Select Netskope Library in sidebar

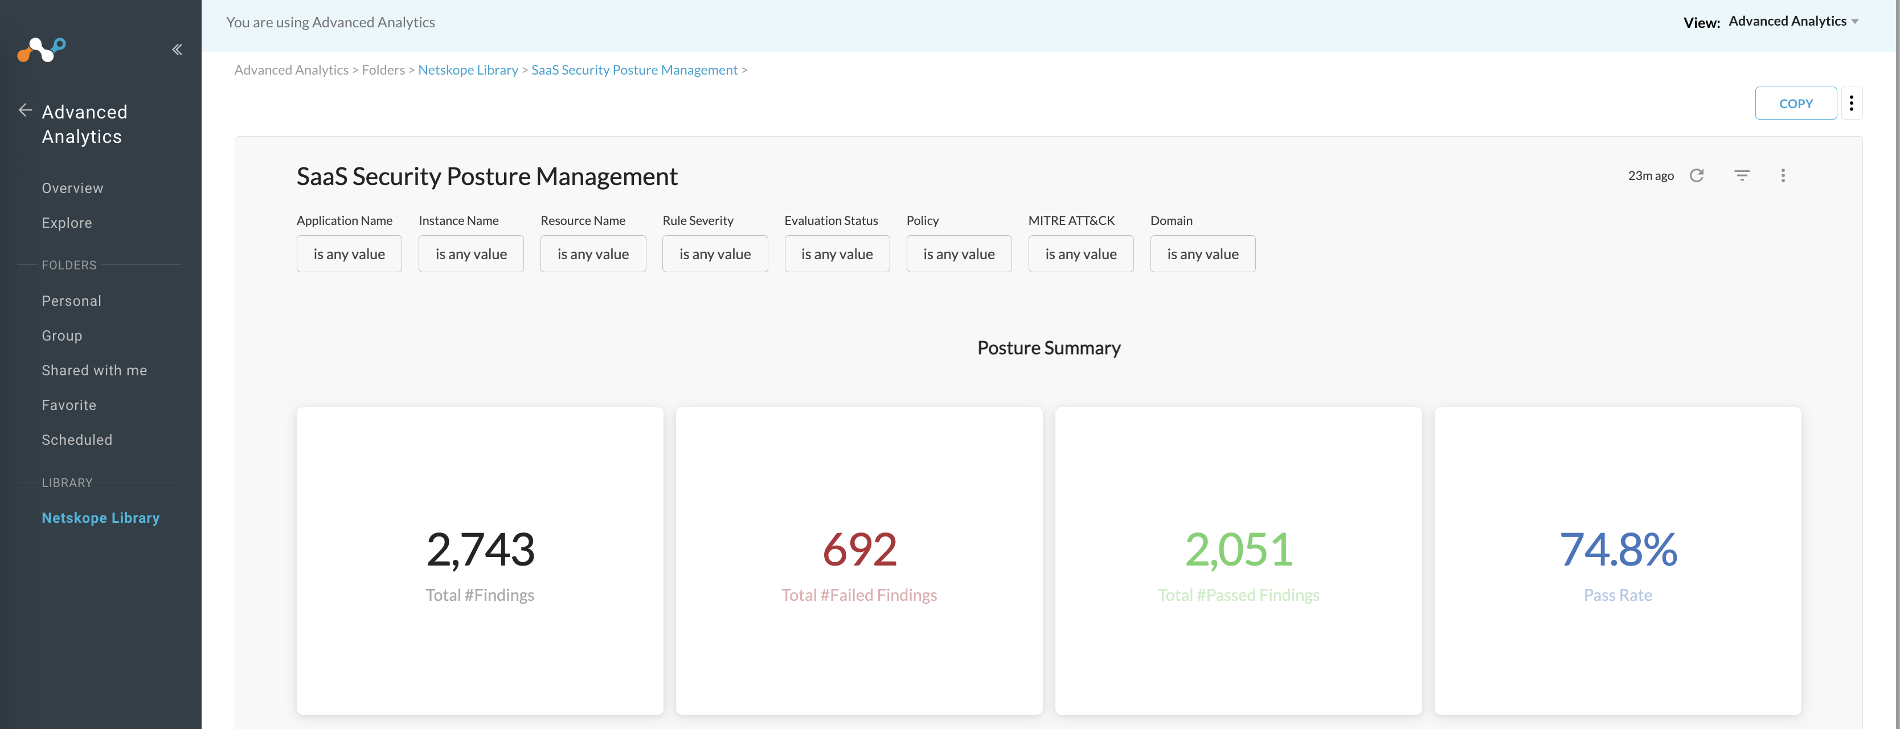point(100,518)
